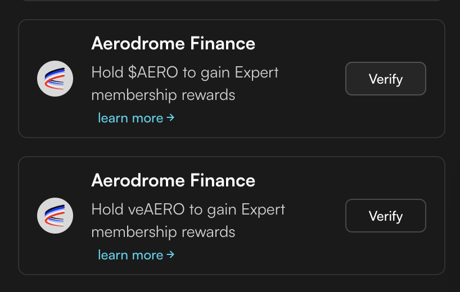Open the learn more link for veAERO
460x292 pixels.
tap(130, 255)
